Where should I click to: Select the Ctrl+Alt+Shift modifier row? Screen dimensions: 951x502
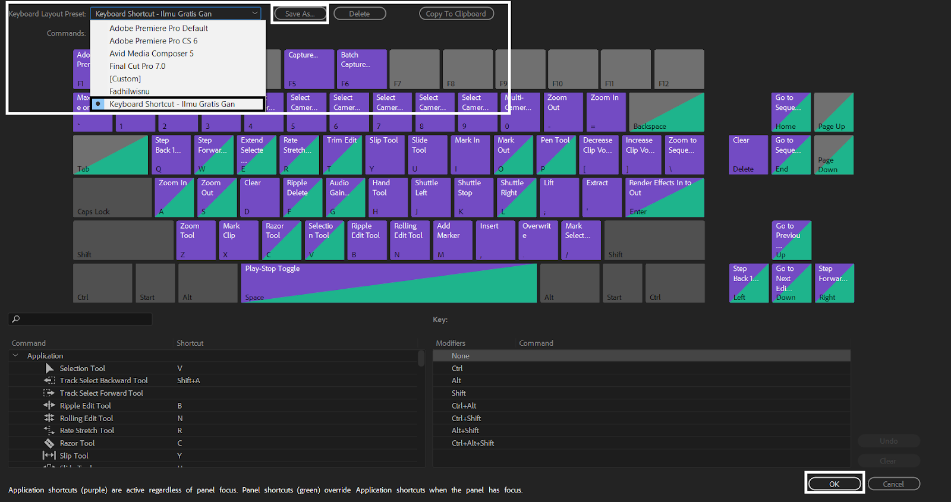[x=642, y=443]
